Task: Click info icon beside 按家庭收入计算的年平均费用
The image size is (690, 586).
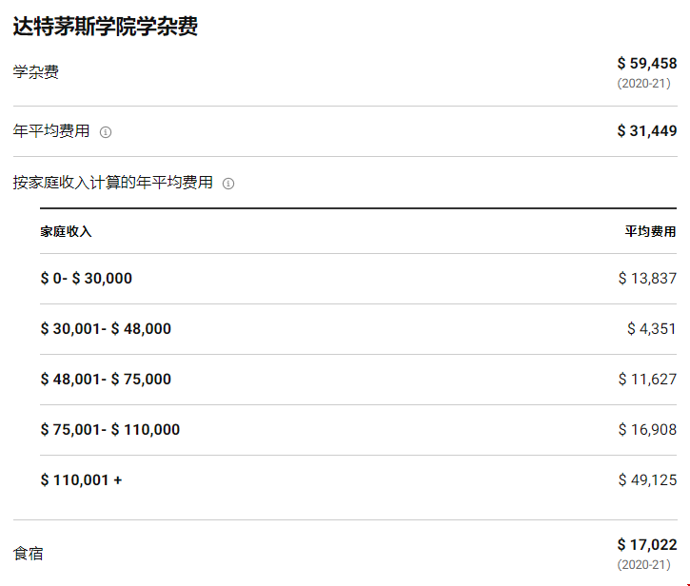Action: coord(228,184)
